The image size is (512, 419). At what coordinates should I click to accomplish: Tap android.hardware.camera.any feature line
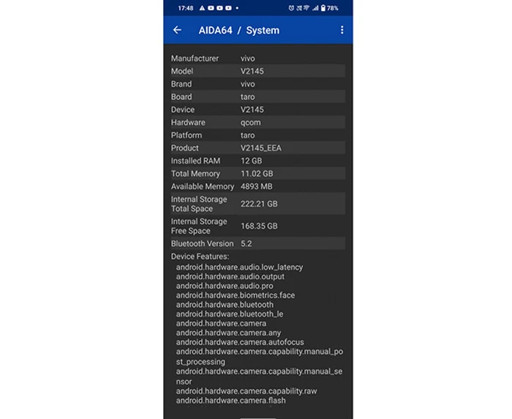pos(228,333)
